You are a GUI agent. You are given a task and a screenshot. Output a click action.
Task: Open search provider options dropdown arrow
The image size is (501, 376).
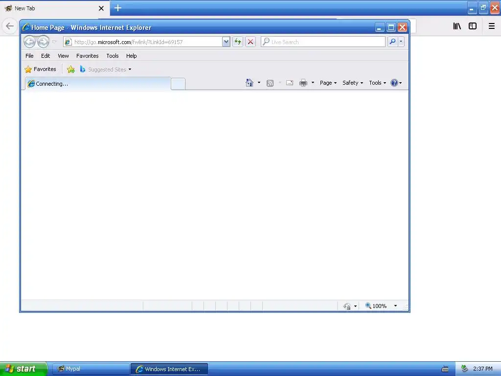[401, 42]
